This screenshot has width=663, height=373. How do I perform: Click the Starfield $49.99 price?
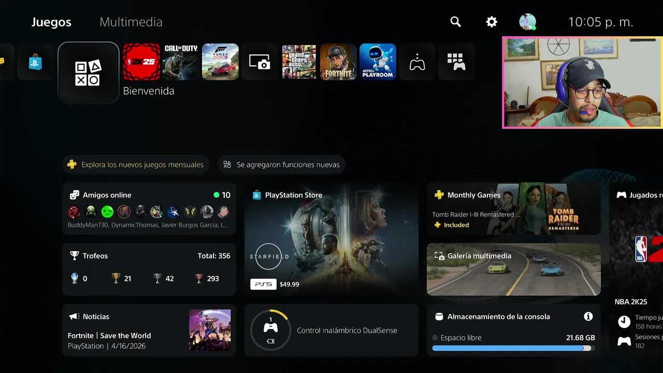pyautogui.click(x=290, y=284)
